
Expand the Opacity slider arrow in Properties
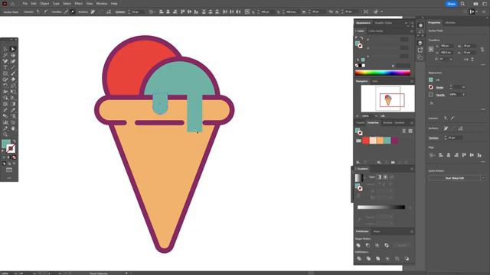tap(463, 95)
